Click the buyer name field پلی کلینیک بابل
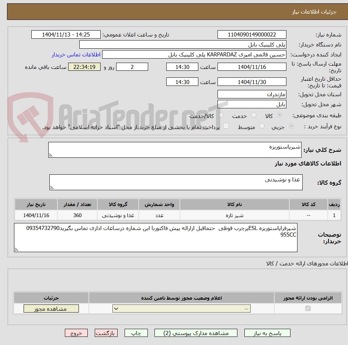Image resolution: width=348 pixels, height=345 pixels. 182,45
